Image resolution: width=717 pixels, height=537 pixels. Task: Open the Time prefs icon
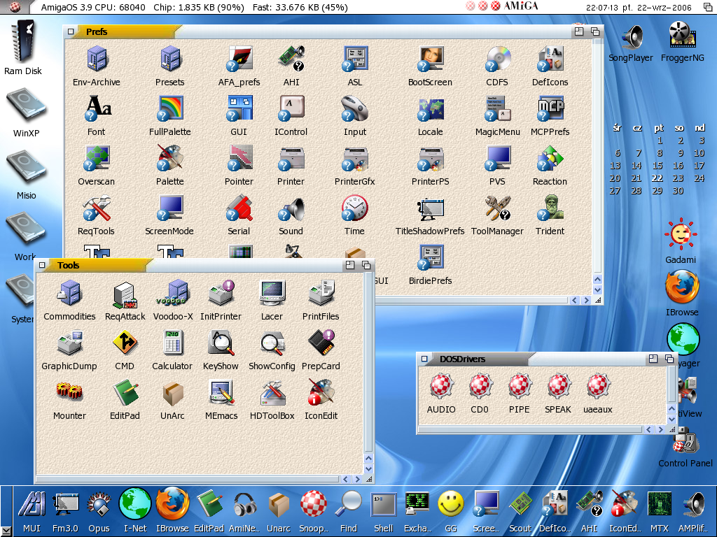pos(354,208)
